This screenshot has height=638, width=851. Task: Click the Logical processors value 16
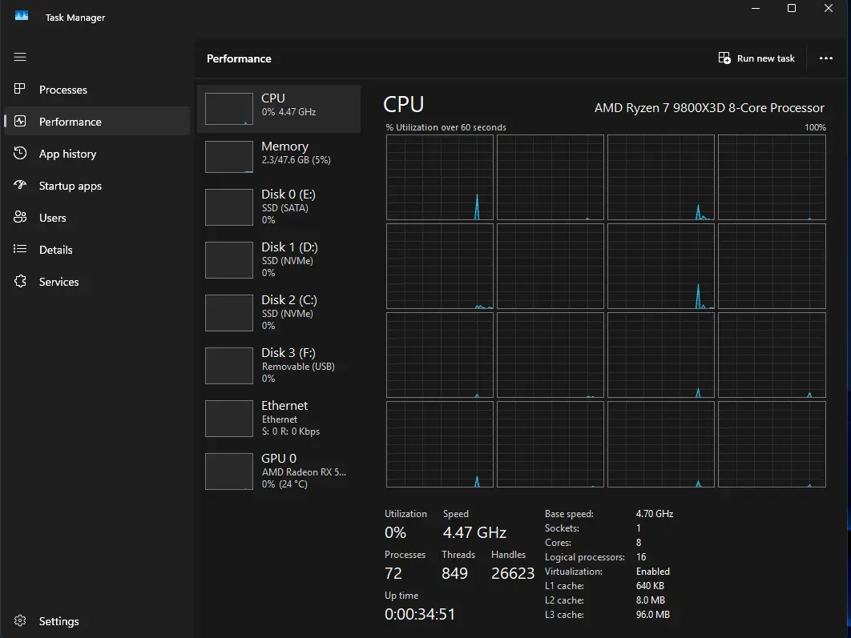pyautogui.click(x=641, y=556)
